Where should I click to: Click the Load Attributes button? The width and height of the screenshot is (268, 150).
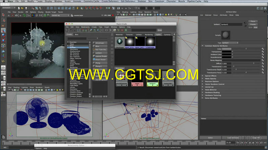point(233,138)
